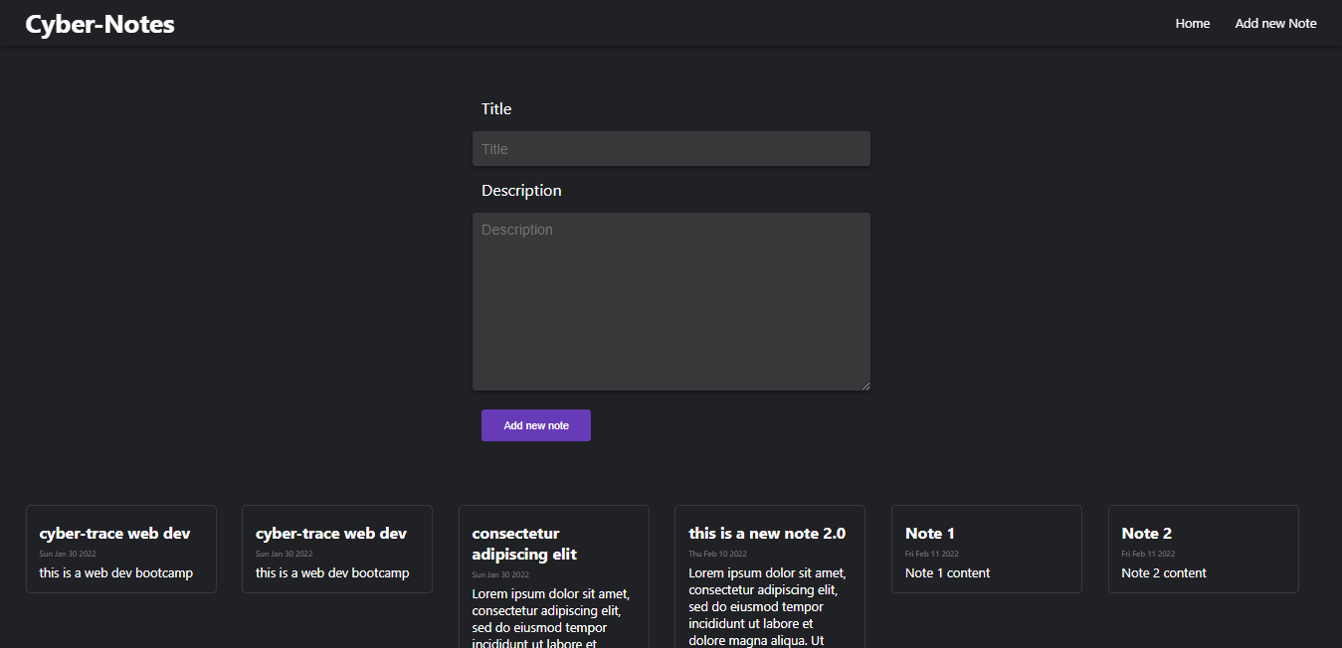Click 'Note 2 content' text

pos(1164,572)
